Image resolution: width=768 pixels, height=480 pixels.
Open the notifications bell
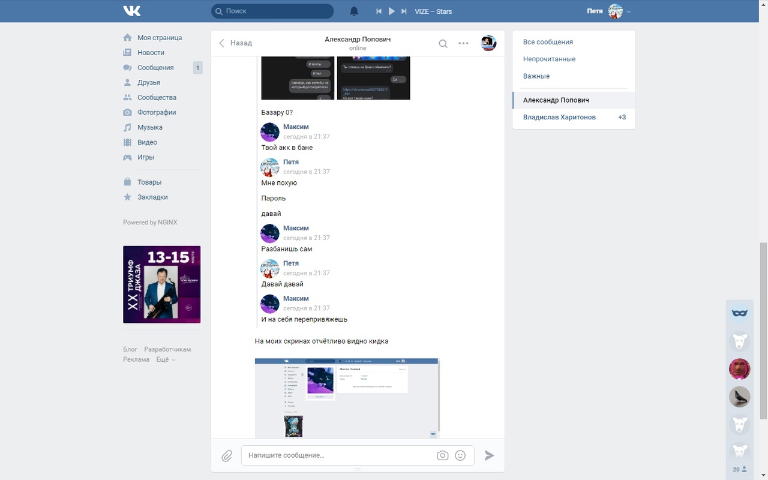click(354, 11)
